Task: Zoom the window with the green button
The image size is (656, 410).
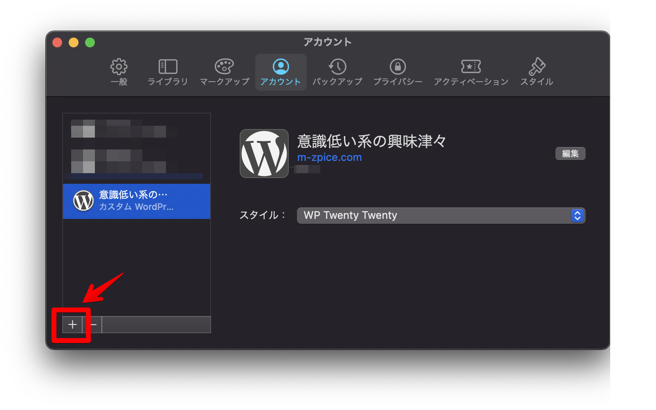Action: click(90, 42)
